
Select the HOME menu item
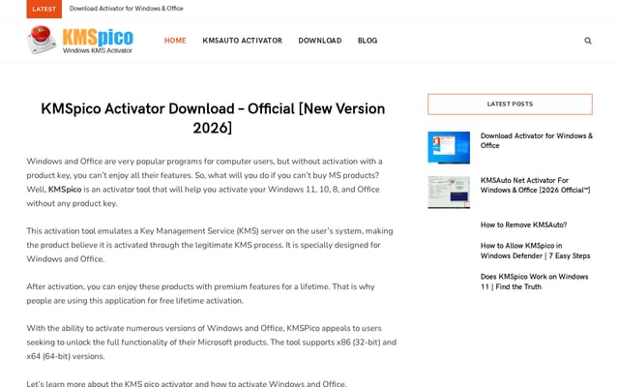(175, 41)
